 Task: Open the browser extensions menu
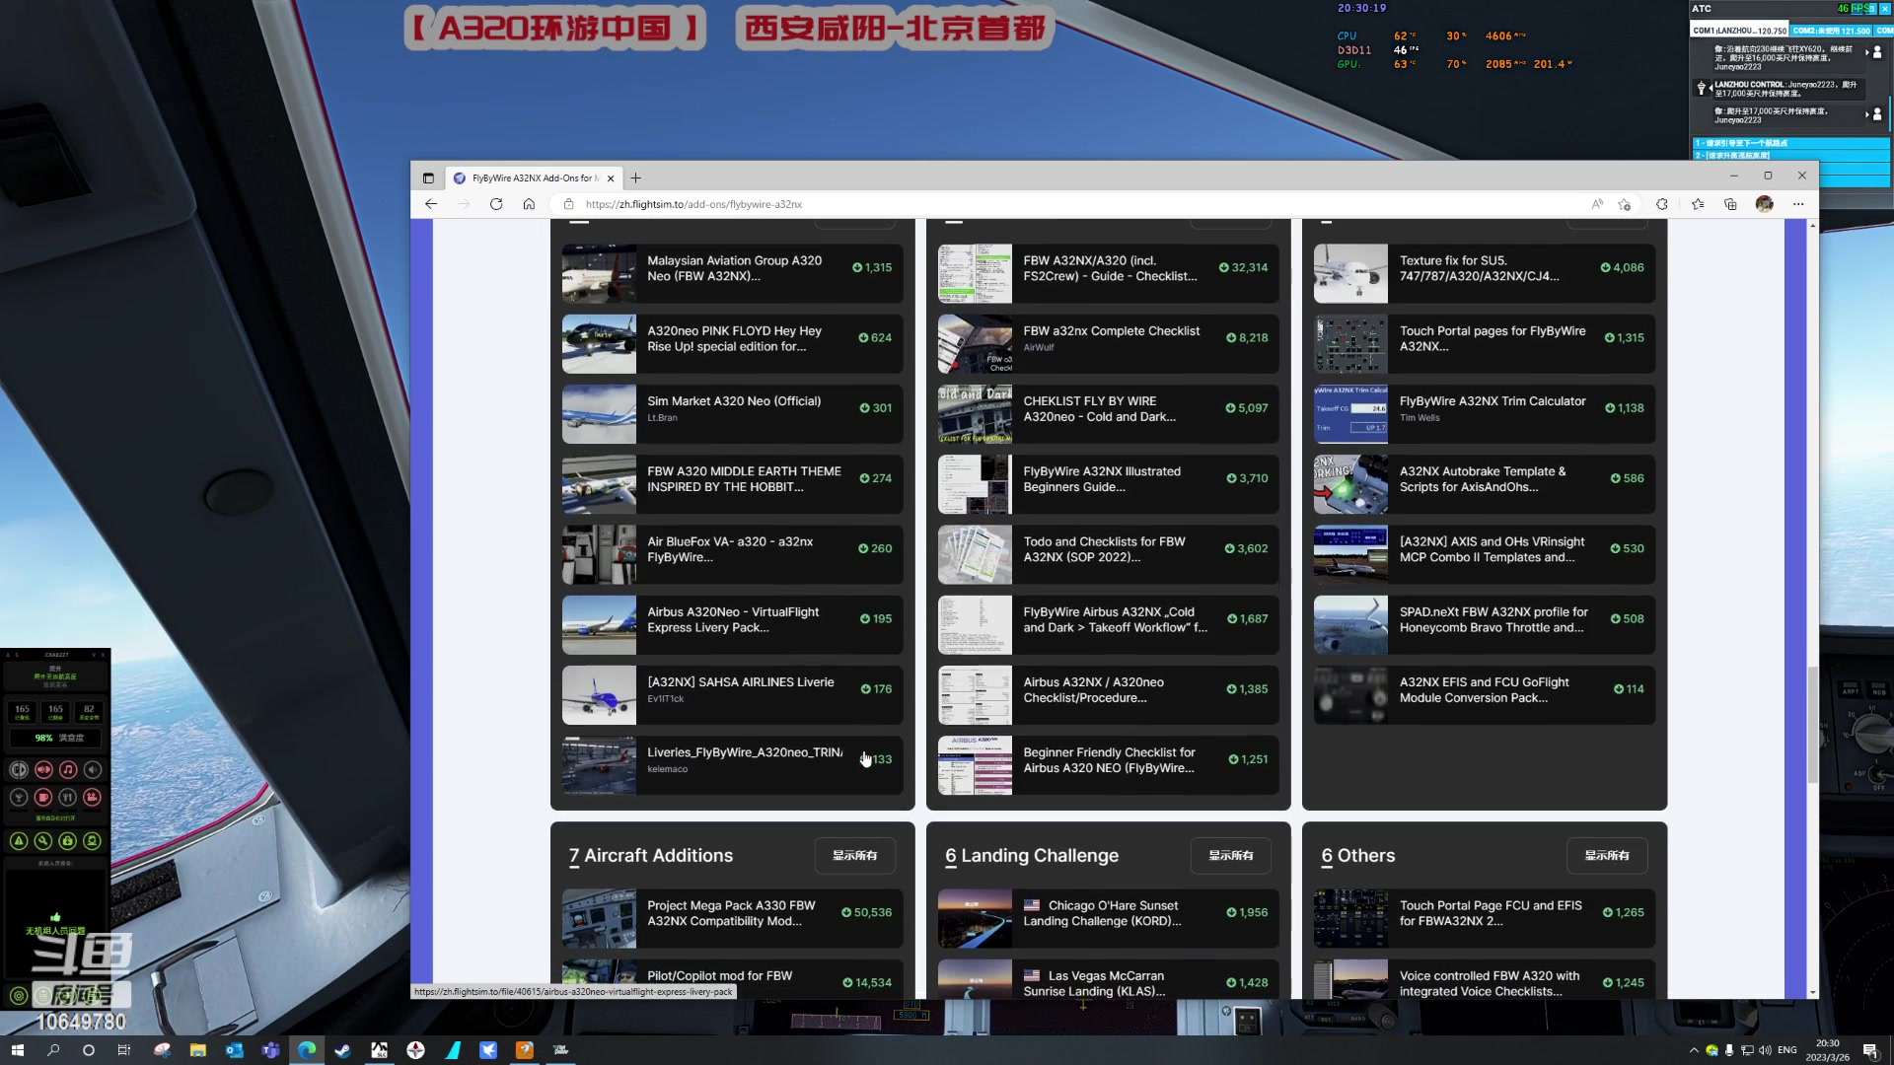(1662, 204)
